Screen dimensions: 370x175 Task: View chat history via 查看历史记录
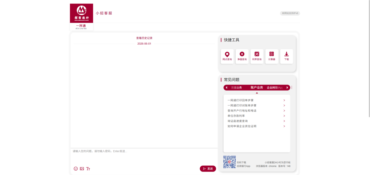pyautogui.click(x=144, y=38)
